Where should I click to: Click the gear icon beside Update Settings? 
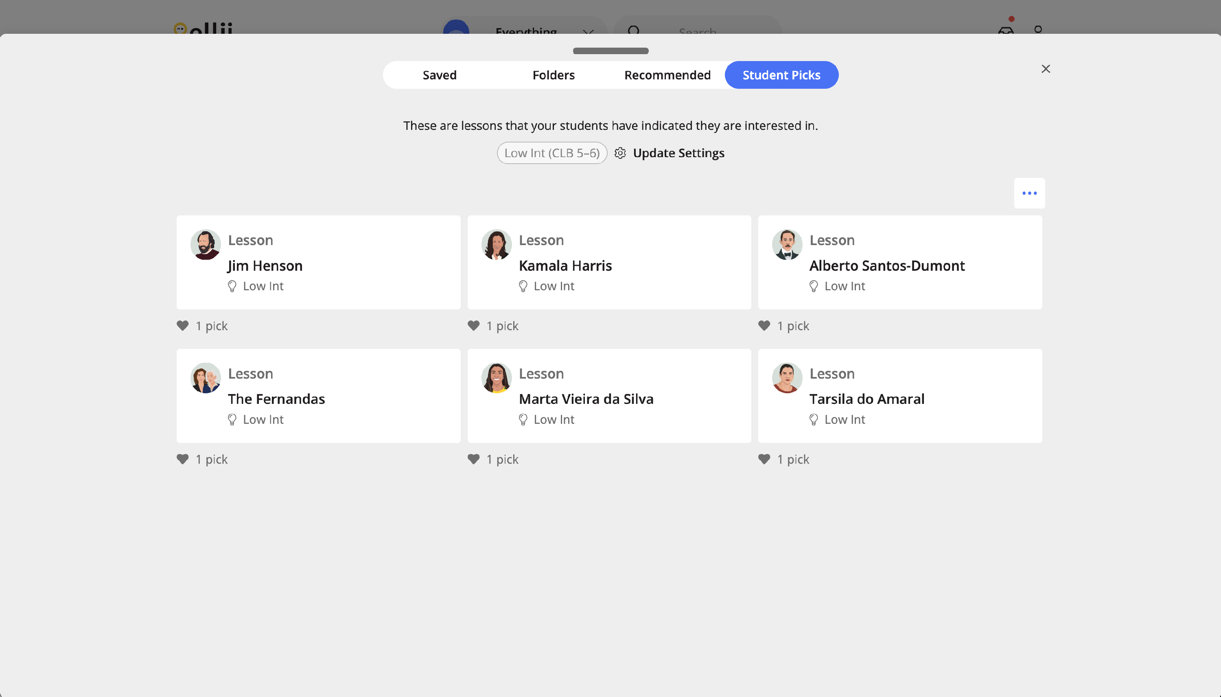tap(620, 153)
